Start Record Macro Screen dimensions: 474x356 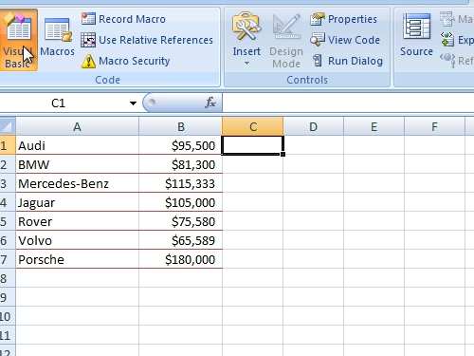(123, 19)
